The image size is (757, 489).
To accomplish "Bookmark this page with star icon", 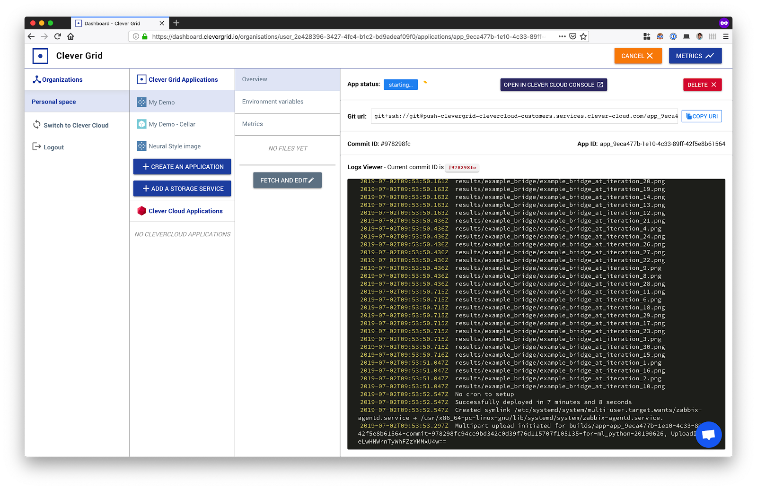I will (583, 36).
